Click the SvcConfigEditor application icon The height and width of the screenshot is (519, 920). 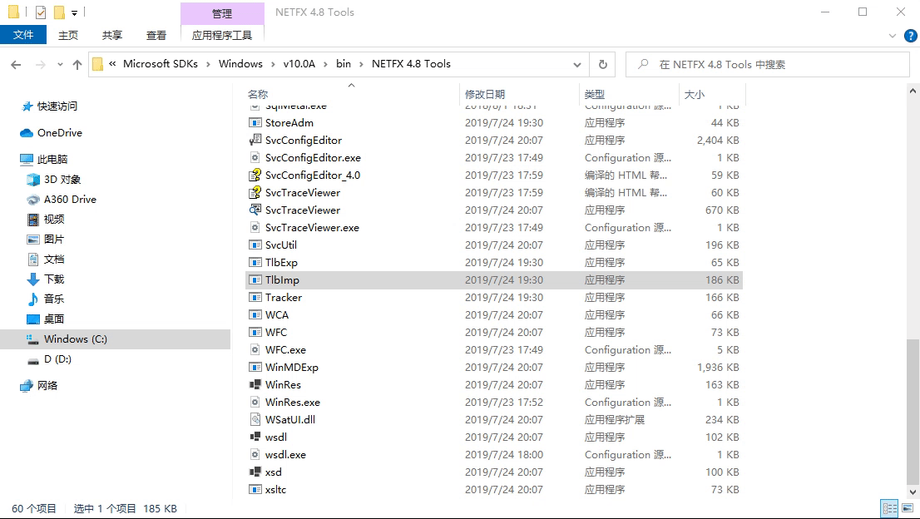click(255, 141)
